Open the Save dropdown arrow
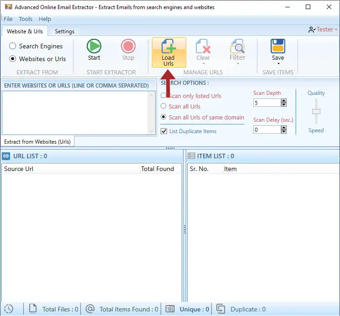The height and width of the screenshot is (316, 340). (278, 64)
